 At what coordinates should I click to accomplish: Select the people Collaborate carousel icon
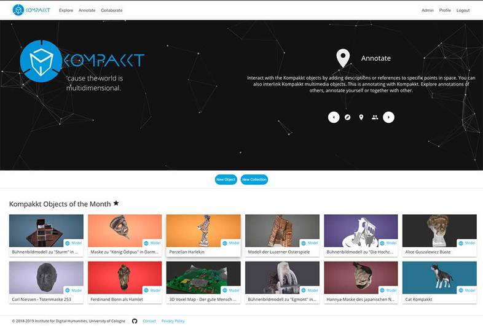[x=375, y=117]
